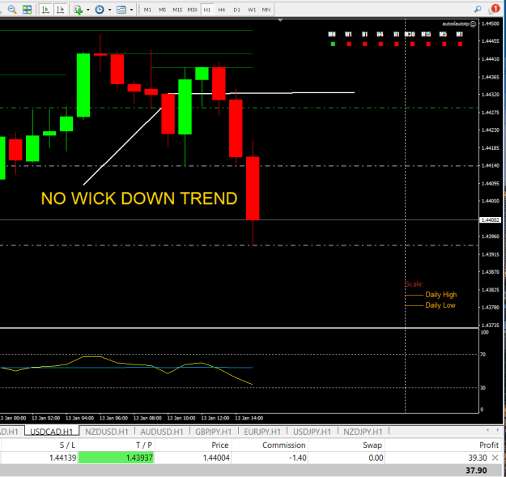Click the Periods clock icon
Image resolution: width=506 pixels, height=477 pixels.
(100, 10)
